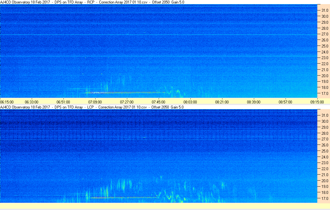The image size is (330, 210).
Task: Pick the 24.0 frequency label on RCP plot
Action: [x=325, y=52]
